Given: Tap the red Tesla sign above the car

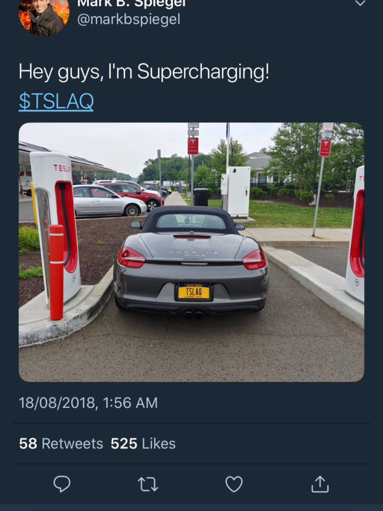Looking at the screenshot, I should pos(193,146).
